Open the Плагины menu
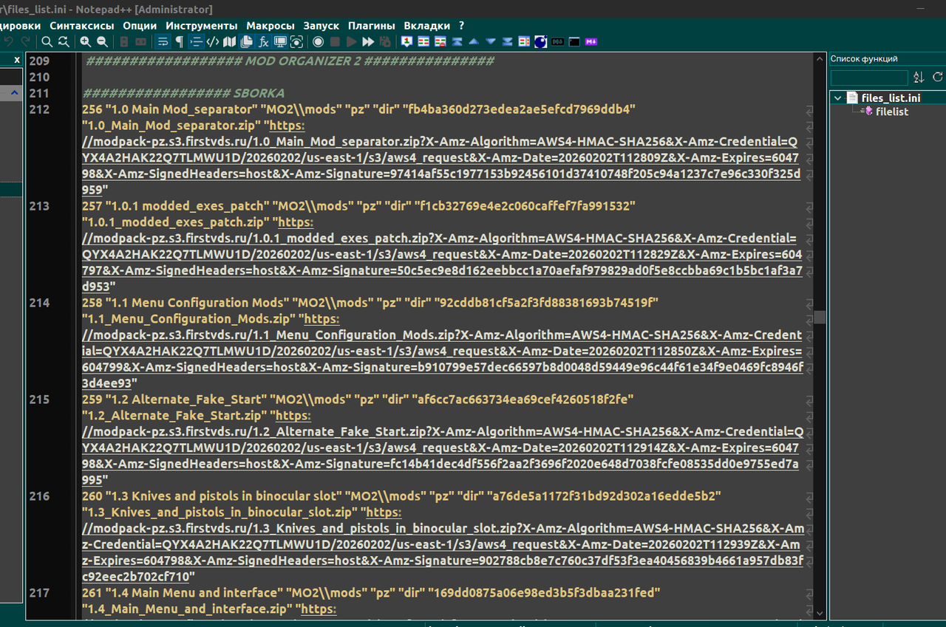 (x=371, y=25)
